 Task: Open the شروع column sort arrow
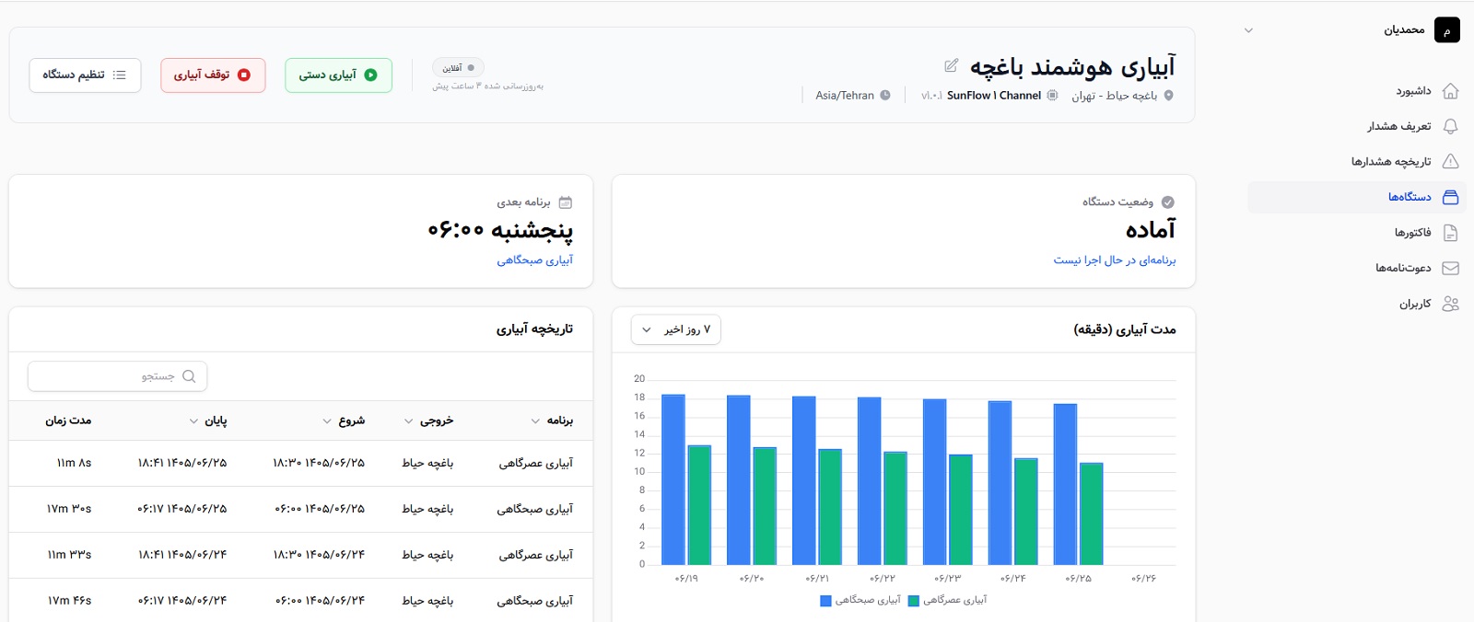[x=327, y=421]
